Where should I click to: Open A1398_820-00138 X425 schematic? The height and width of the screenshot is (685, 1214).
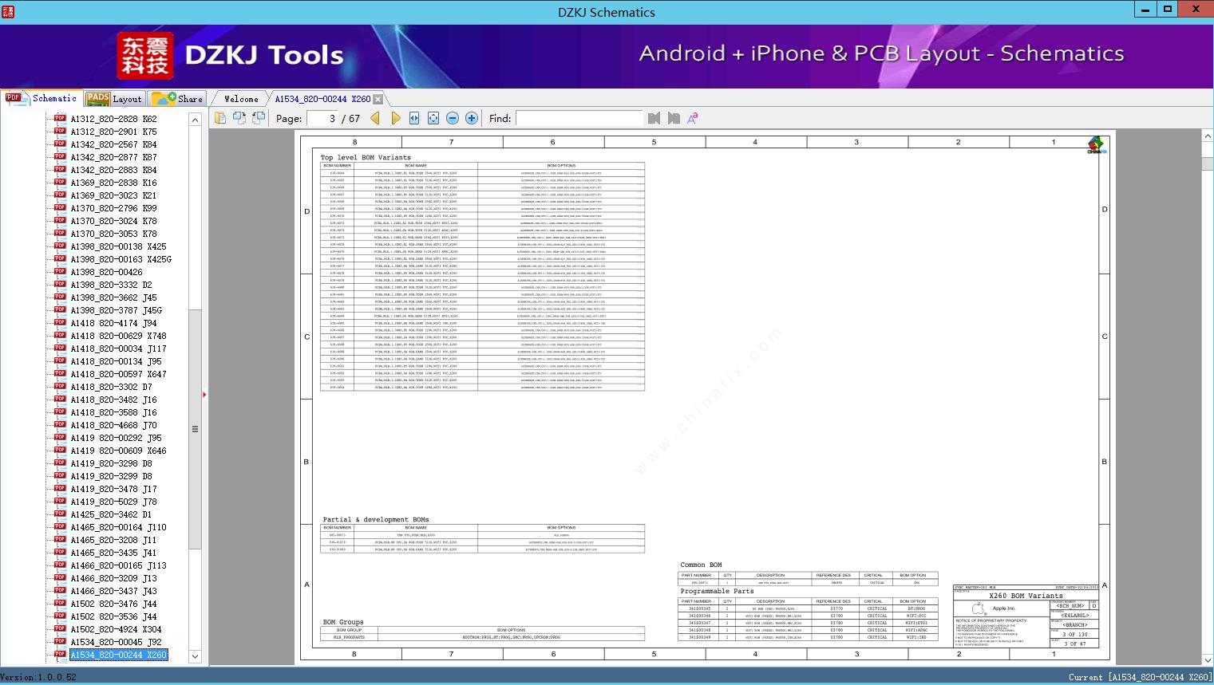point(118,246)
